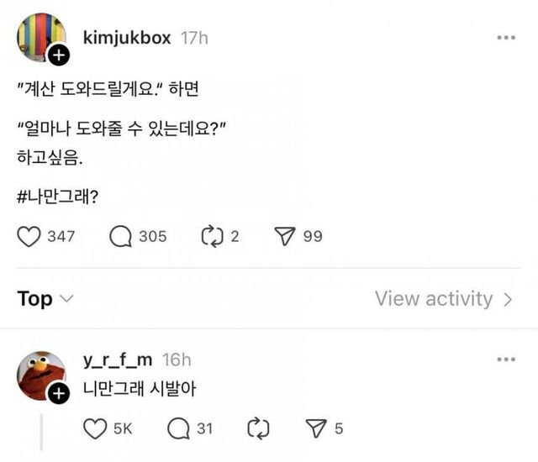Share y_r_f_m reply via send icon
This screenshot has height=462, width=538.
pyautogui.click(x=318, y=429)
